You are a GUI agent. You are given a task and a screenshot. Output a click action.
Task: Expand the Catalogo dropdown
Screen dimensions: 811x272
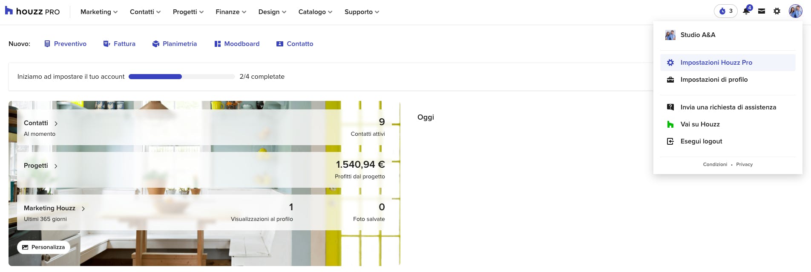[315, 12]
